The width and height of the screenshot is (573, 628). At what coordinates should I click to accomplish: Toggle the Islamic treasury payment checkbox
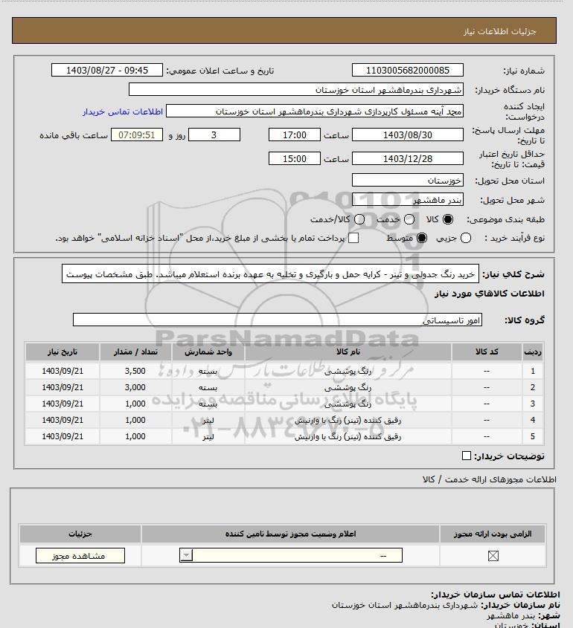tap(353, 239)
